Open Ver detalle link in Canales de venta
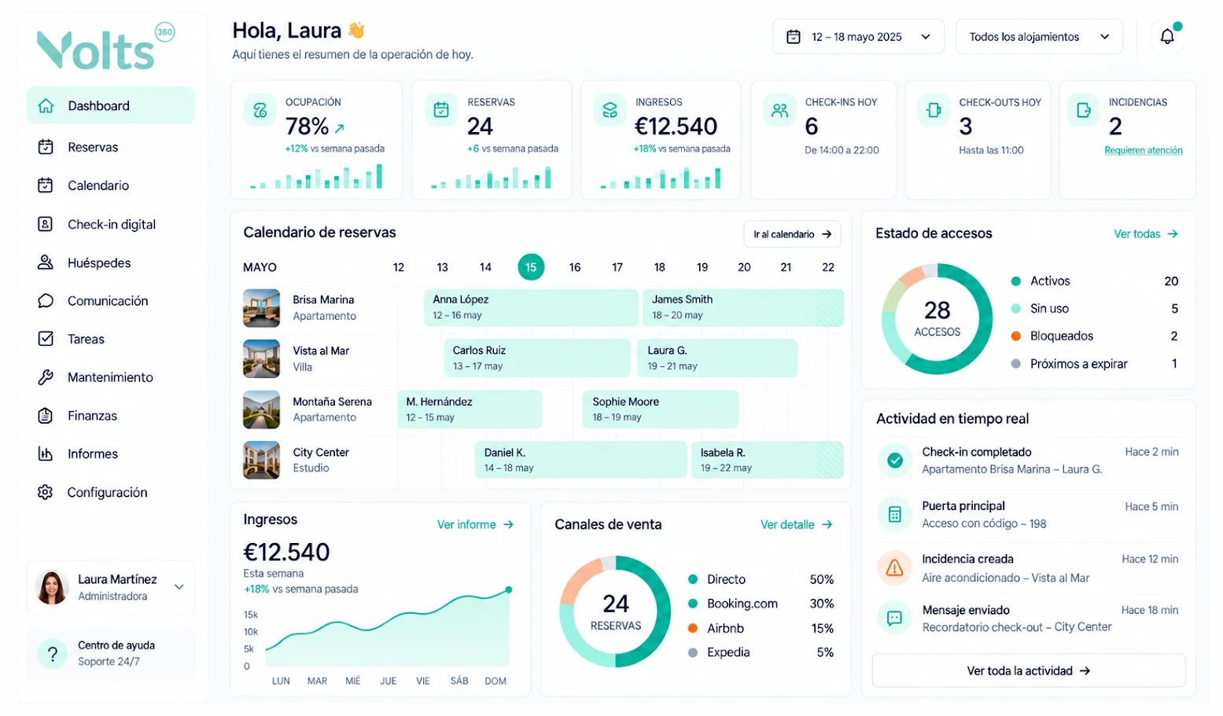Image resolution: width=1223 pixels, height=716 pixels. [796, 524]
